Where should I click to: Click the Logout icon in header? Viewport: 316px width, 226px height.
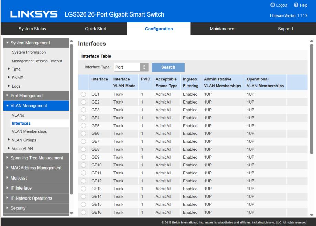pyautogui.click(x=272, y=5)
